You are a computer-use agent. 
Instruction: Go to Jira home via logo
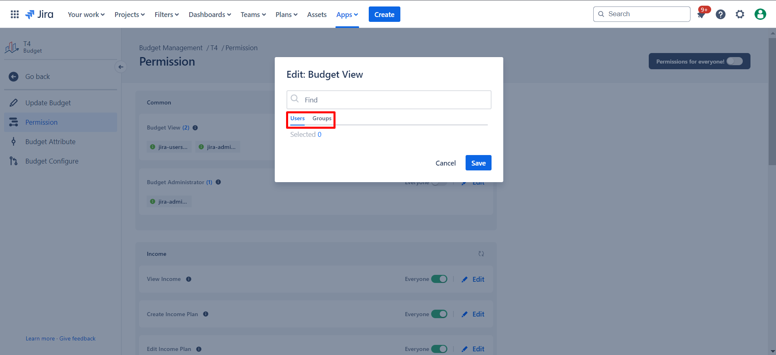(x=39, y=14)
